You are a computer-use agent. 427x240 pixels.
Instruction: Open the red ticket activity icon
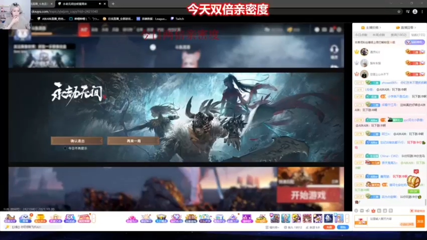[84, 219]
